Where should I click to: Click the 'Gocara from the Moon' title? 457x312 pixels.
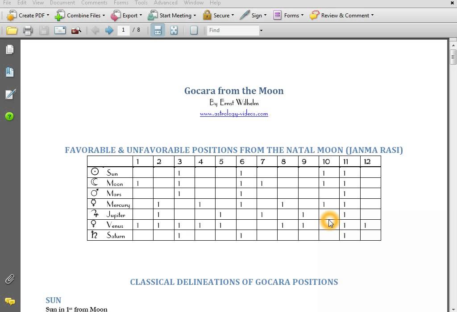(234, 91)
